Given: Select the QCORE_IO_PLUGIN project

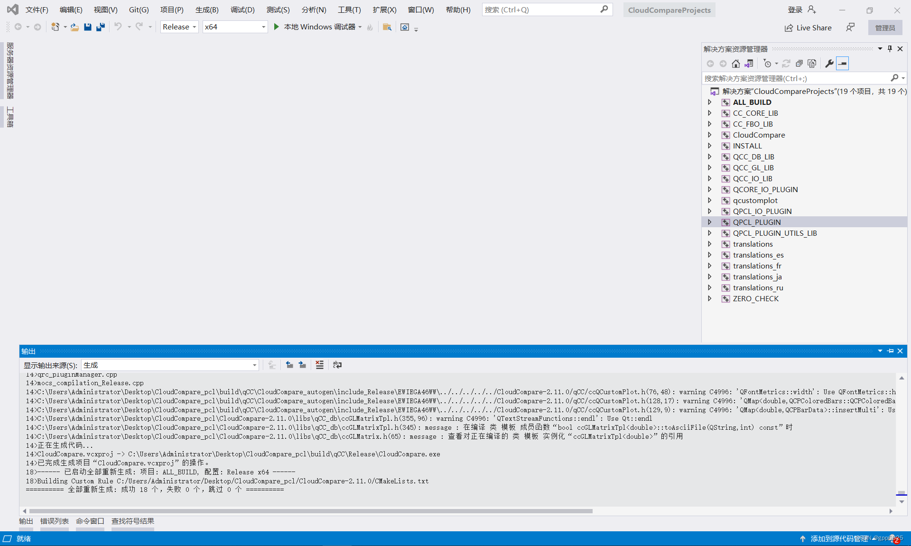Looking at the screenshot, I should 765,189.
